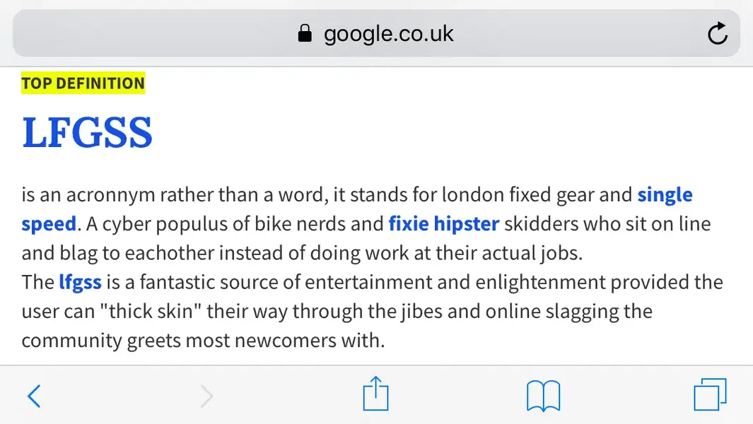753x424 pixels.
Task: Select the google.co.uk address text
Action: pos(388,34)
